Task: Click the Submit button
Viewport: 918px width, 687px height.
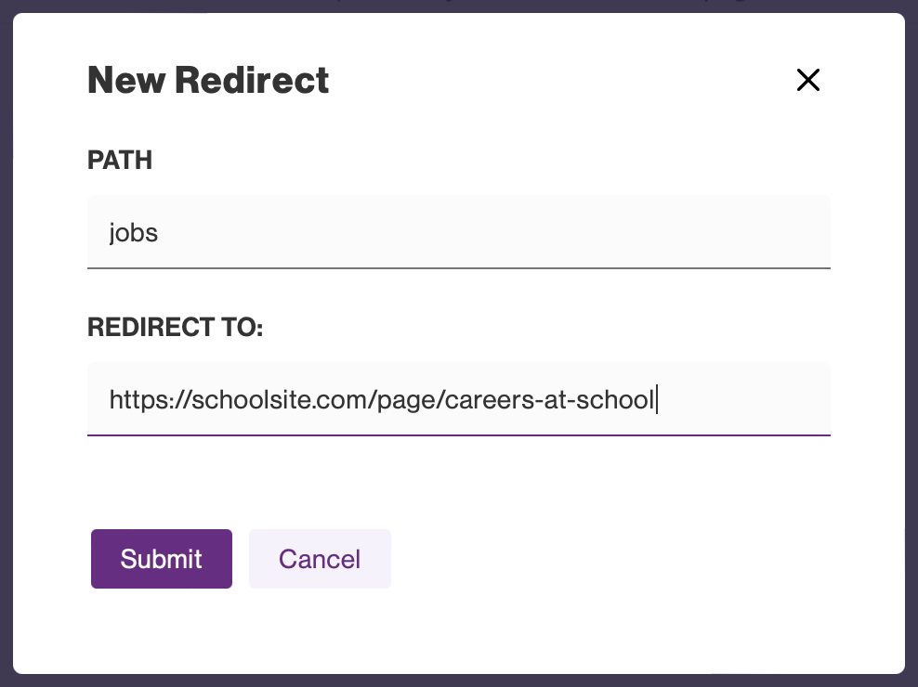Action: [161, 559]
